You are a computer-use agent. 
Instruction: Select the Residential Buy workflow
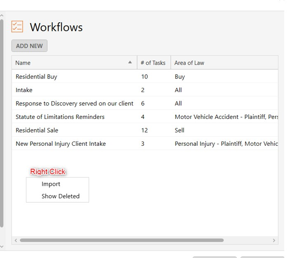[x=145, y=76]
